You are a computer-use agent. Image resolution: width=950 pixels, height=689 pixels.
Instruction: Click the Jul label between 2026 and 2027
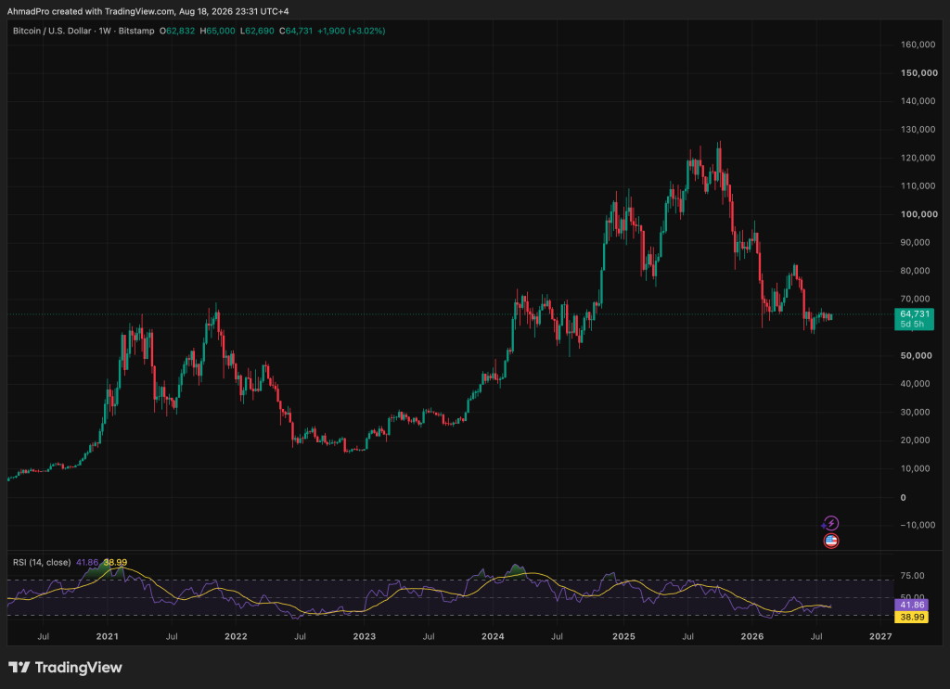coord(816,636)
